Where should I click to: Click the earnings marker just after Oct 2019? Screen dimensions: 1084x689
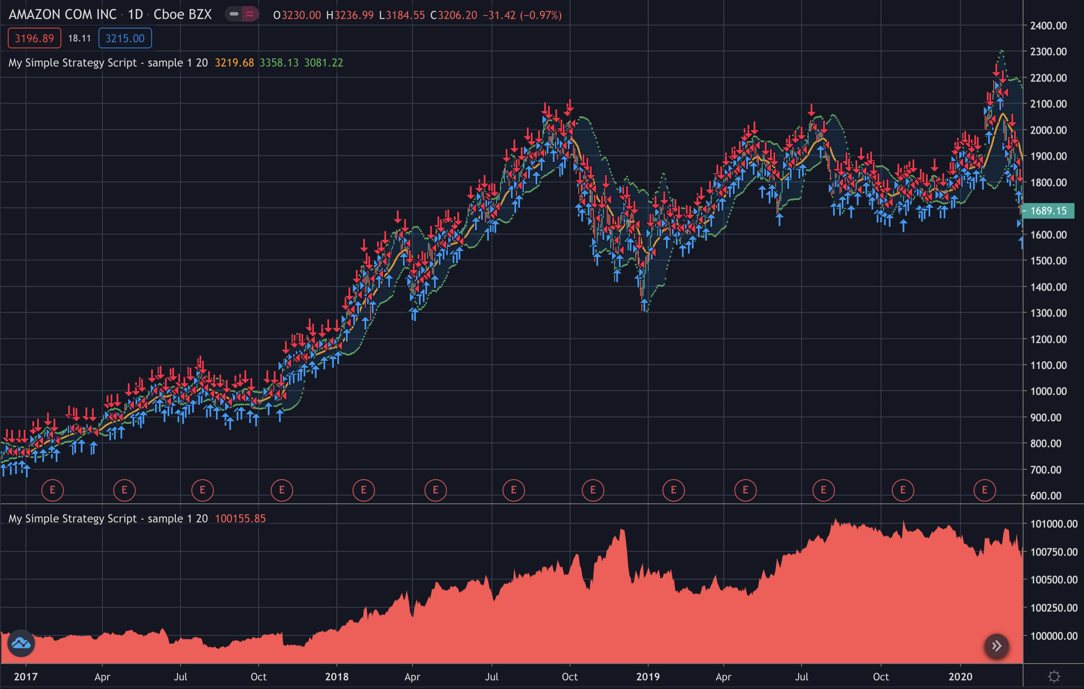point(903,490)
